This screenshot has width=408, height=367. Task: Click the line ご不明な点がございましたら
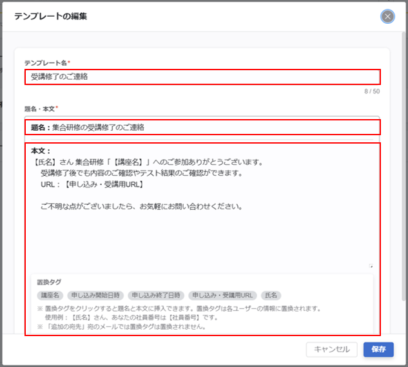142,207
